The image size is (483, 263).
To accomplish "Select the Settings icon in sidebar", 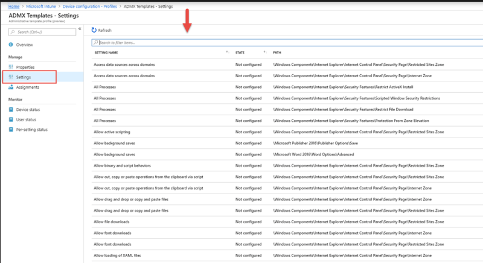I will [11, 77].
